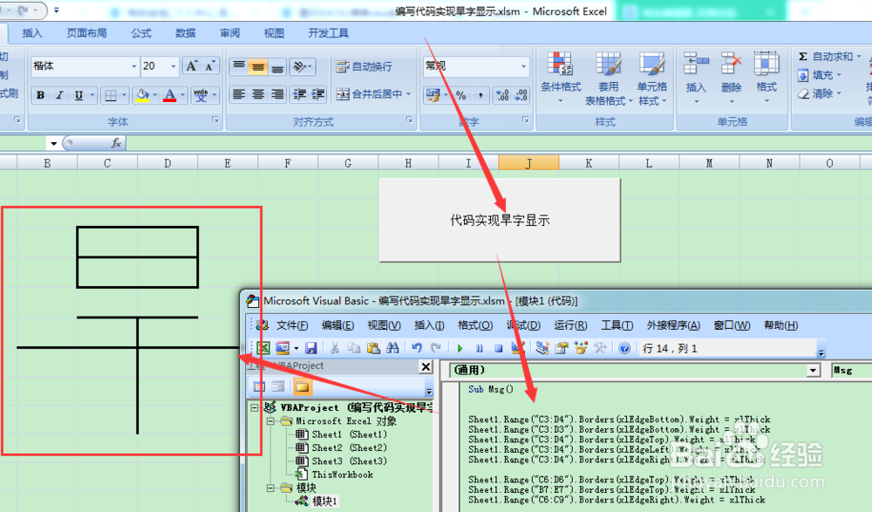Click the text orientation icon
Screen dimensions: 872x512
pos(300,67)
